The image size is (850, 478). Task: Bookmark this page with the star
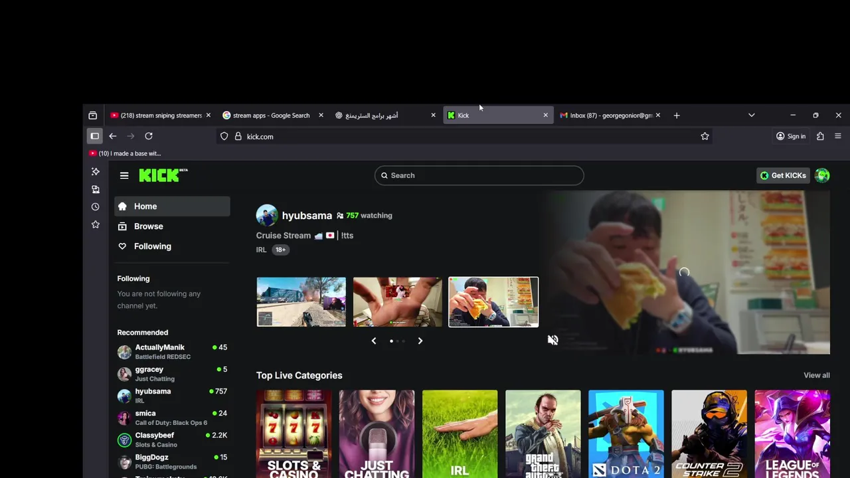(x=705, y=136)
